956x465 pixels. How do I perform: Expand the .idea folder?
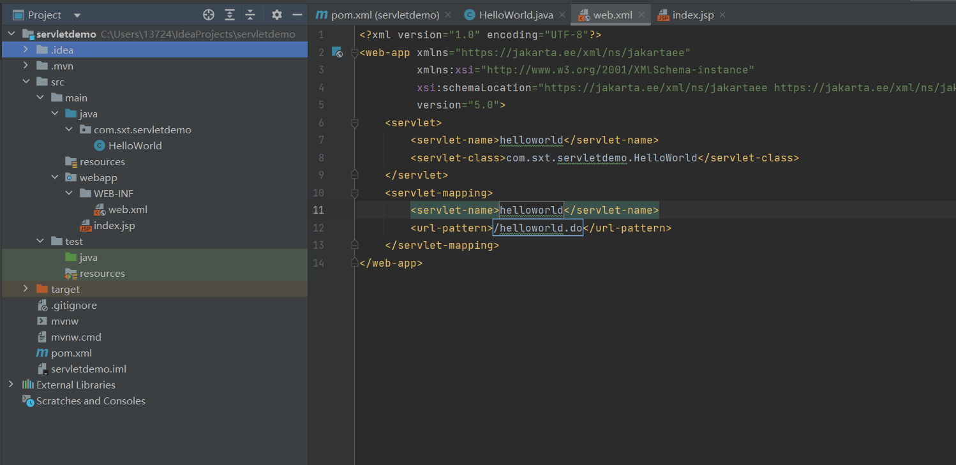tap(26, 50)
